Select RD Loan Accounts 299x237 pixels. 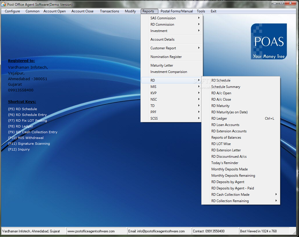[241, 125]
